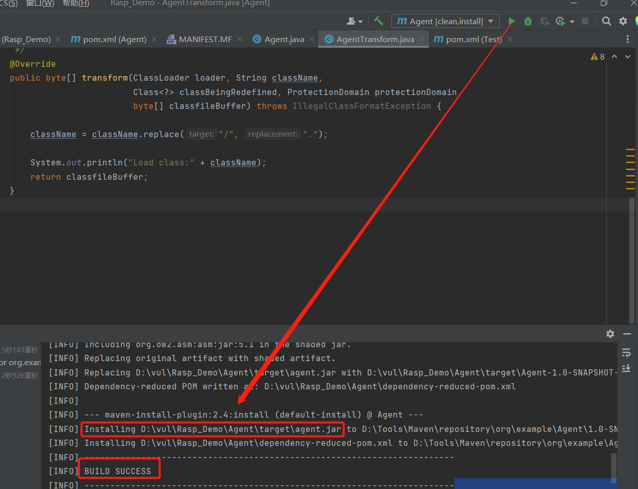Open Run panel settings gear
This screenshot has width=638, height=489.
[610, 334]
